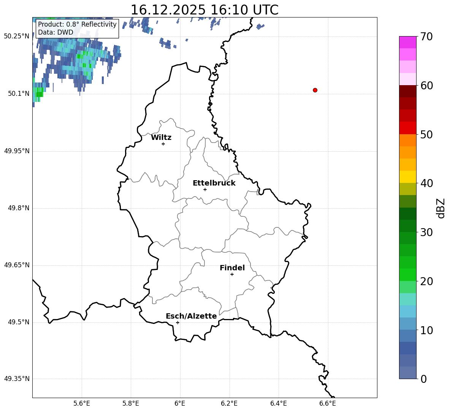This screenshot has width=450, height=411.
Task: Click the 50.1°N latitude label
Action: tap(19, 94)
